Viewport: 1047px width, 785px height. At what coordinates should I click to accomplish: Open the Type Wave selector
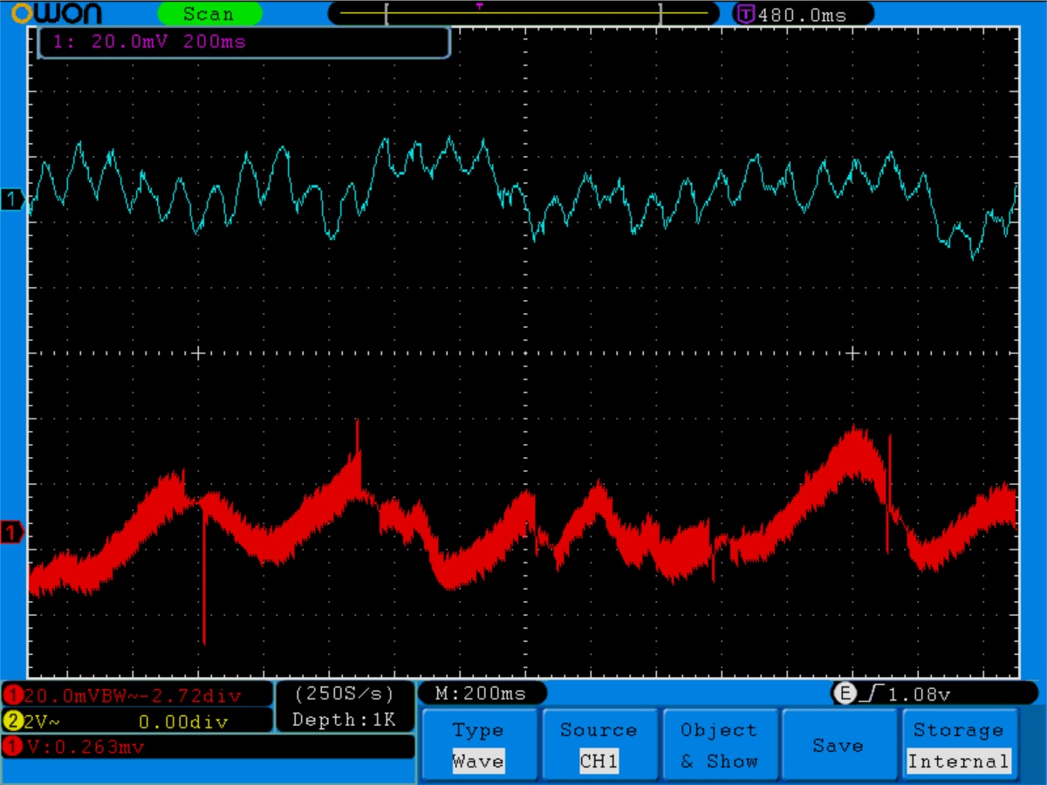[478, 745]
